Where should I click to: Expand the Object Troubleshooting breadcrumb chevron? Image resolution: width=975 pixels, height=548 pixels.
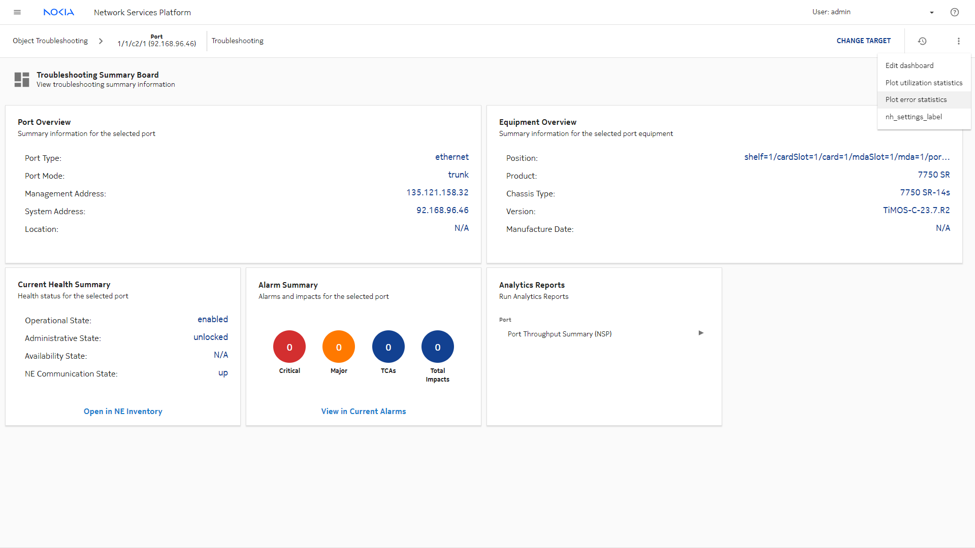pyautogui.click(x=101, y=41)
